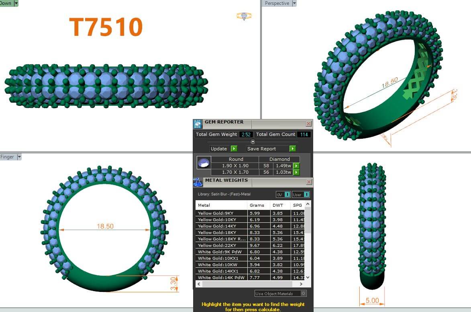471x312 pixels.
Task: Click the scroll up arrow of the metal list
Action: coord(308,204)
